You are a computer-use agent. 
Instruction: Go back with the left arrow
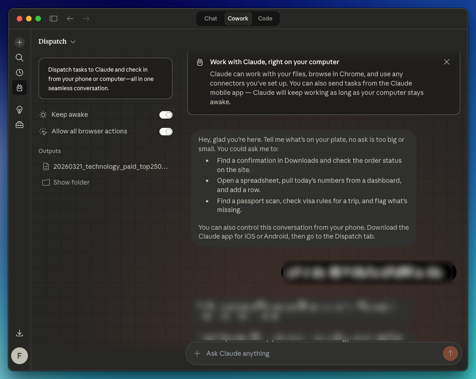click(x=70, y=19)
